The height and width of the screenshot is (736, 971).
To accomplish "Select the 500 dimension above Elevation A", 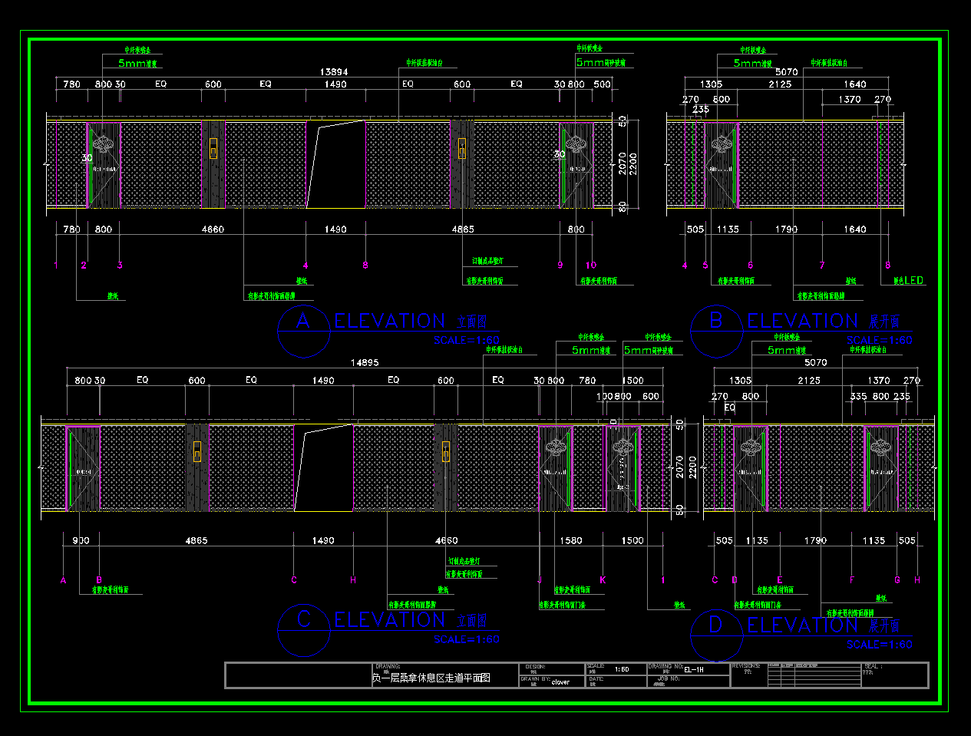I will [x=603, y=84].
